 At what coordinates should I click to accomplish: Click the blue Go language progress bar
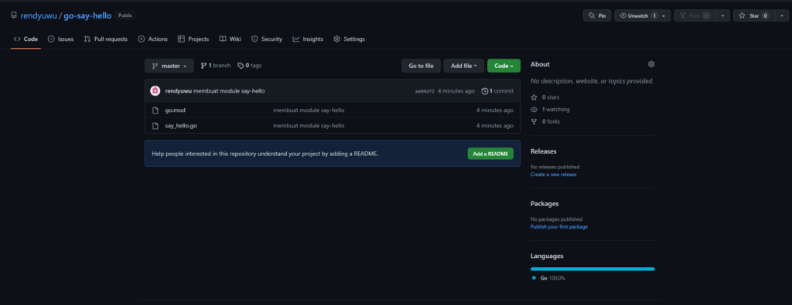[592, 269]
